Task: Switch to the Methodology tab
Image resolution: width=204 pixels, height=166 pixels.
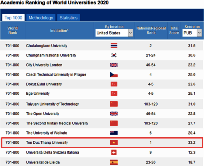Action: click(x=41, y=18)
